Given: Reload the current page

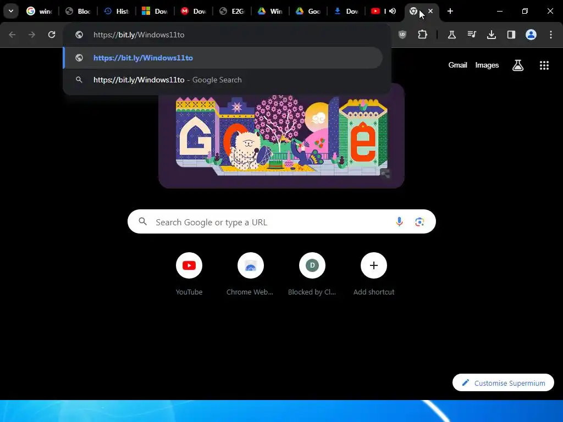Looking at the screenshot, I should (x=52, y=35).
